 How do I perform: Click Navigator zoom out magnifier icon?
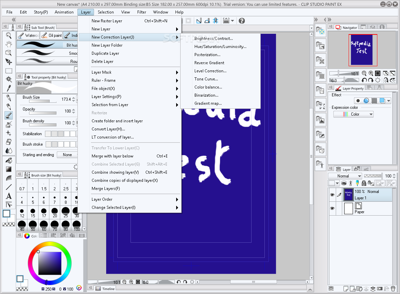pyautogui.click(x=364, y=73)
